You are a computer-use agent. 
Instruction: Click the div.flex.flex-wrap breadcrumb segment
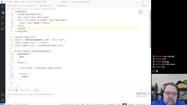(x=49, y=9)
